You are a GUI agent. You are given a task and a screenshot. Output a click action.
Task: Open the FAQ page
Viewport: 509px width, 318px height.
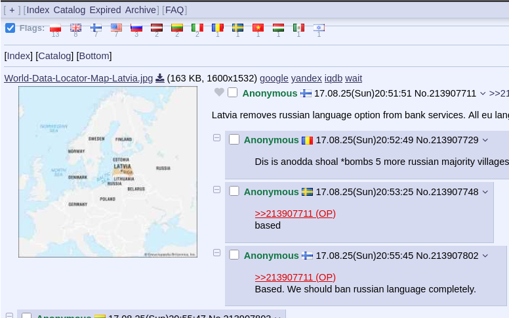point(174,10)
